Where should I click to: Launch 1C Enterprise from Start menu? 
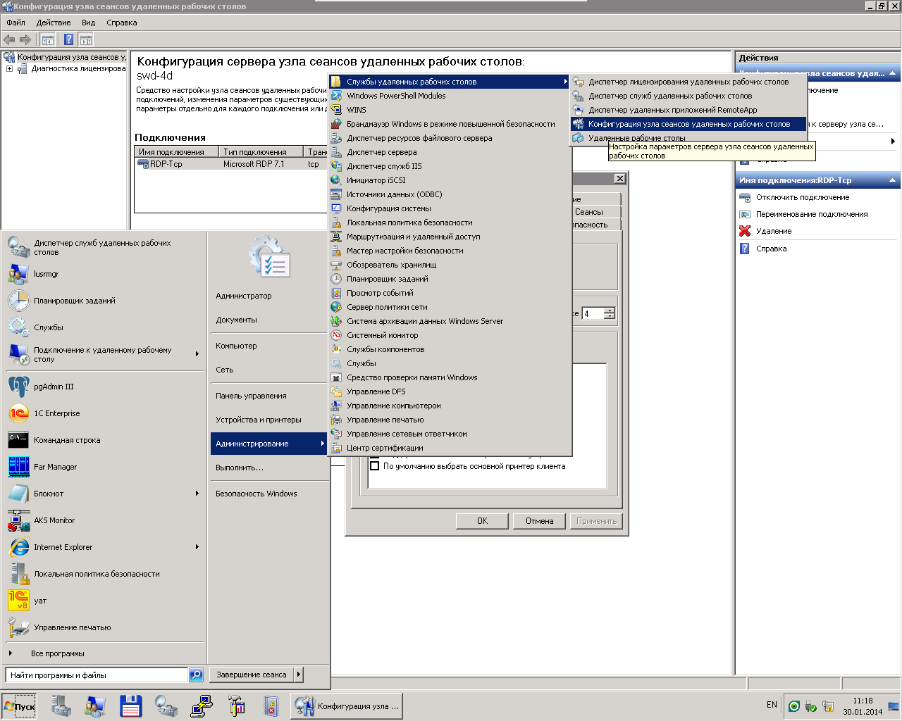click(56, 413)
